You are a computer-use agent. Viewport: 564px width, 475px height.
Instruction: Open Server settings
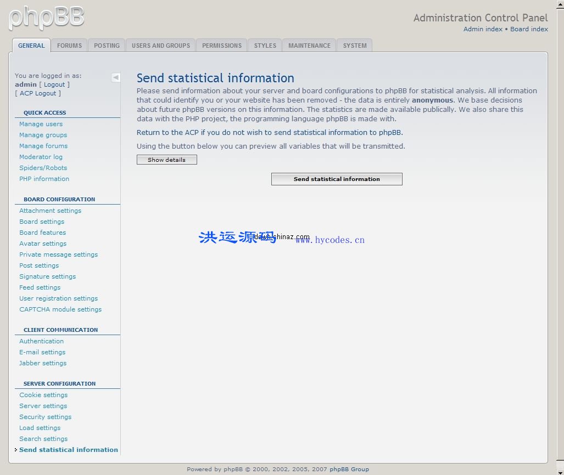[43, 406]
